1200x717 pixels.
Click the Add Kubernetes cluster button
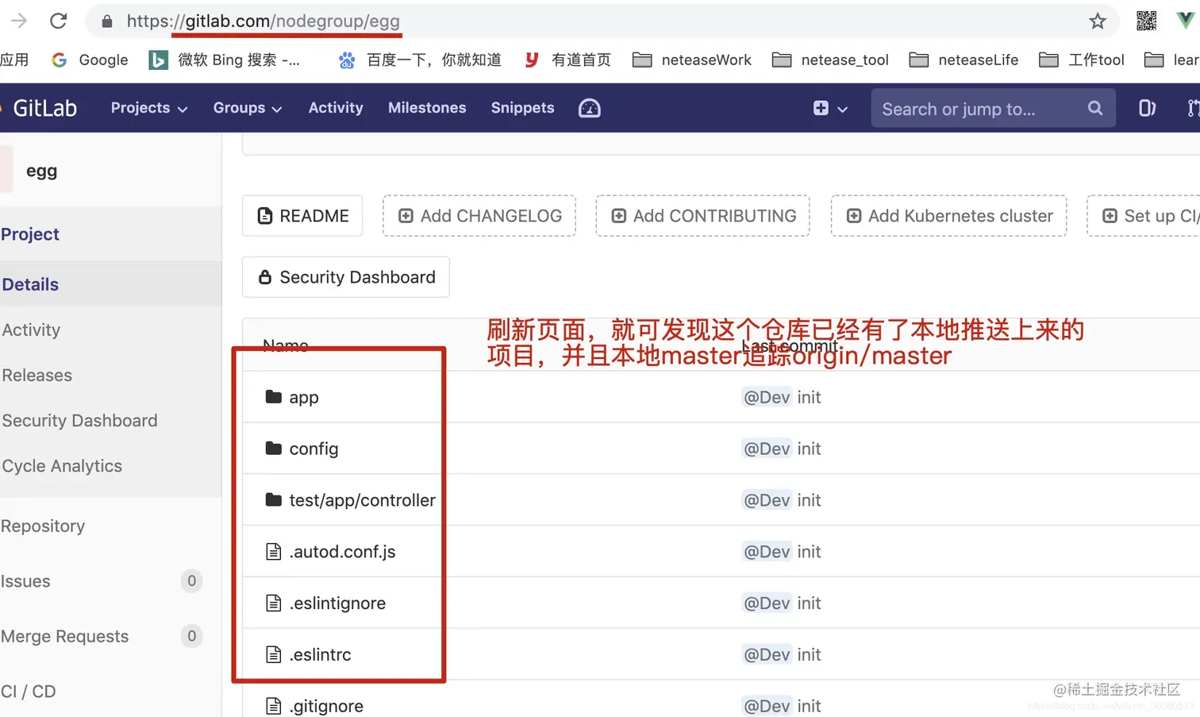point(948,216)
